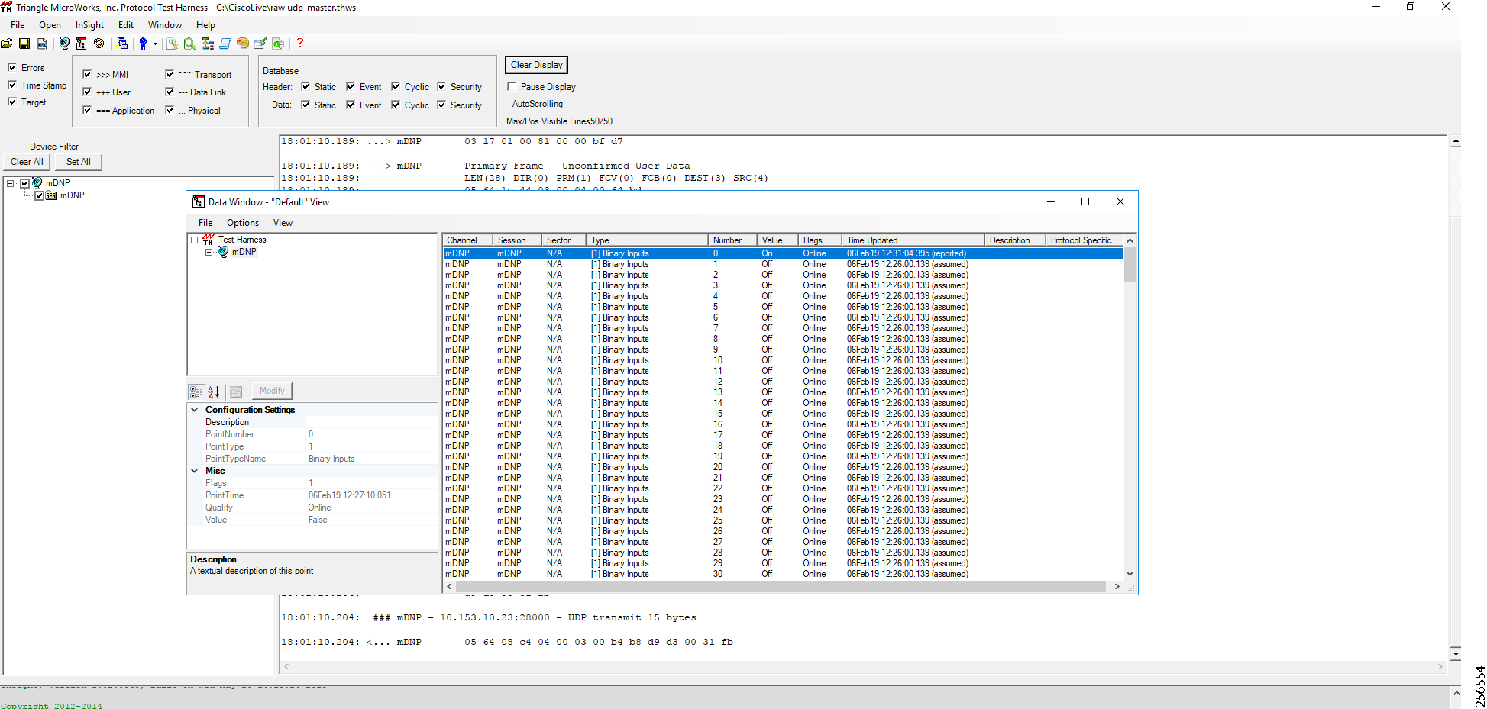The height and width of the screenshot is (709, 1487).
Task: Click the Property Pages icon beside Modify
Action: point(236,392)
